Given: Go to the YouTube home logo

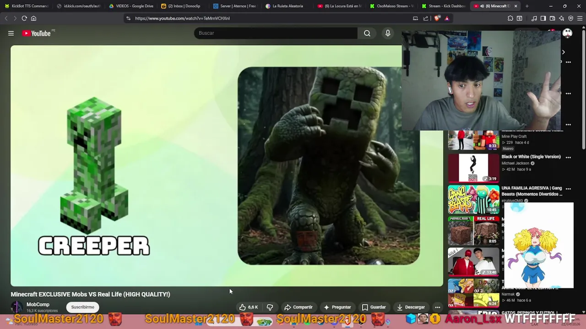Looking at the screenshot, I should point(36,33).
